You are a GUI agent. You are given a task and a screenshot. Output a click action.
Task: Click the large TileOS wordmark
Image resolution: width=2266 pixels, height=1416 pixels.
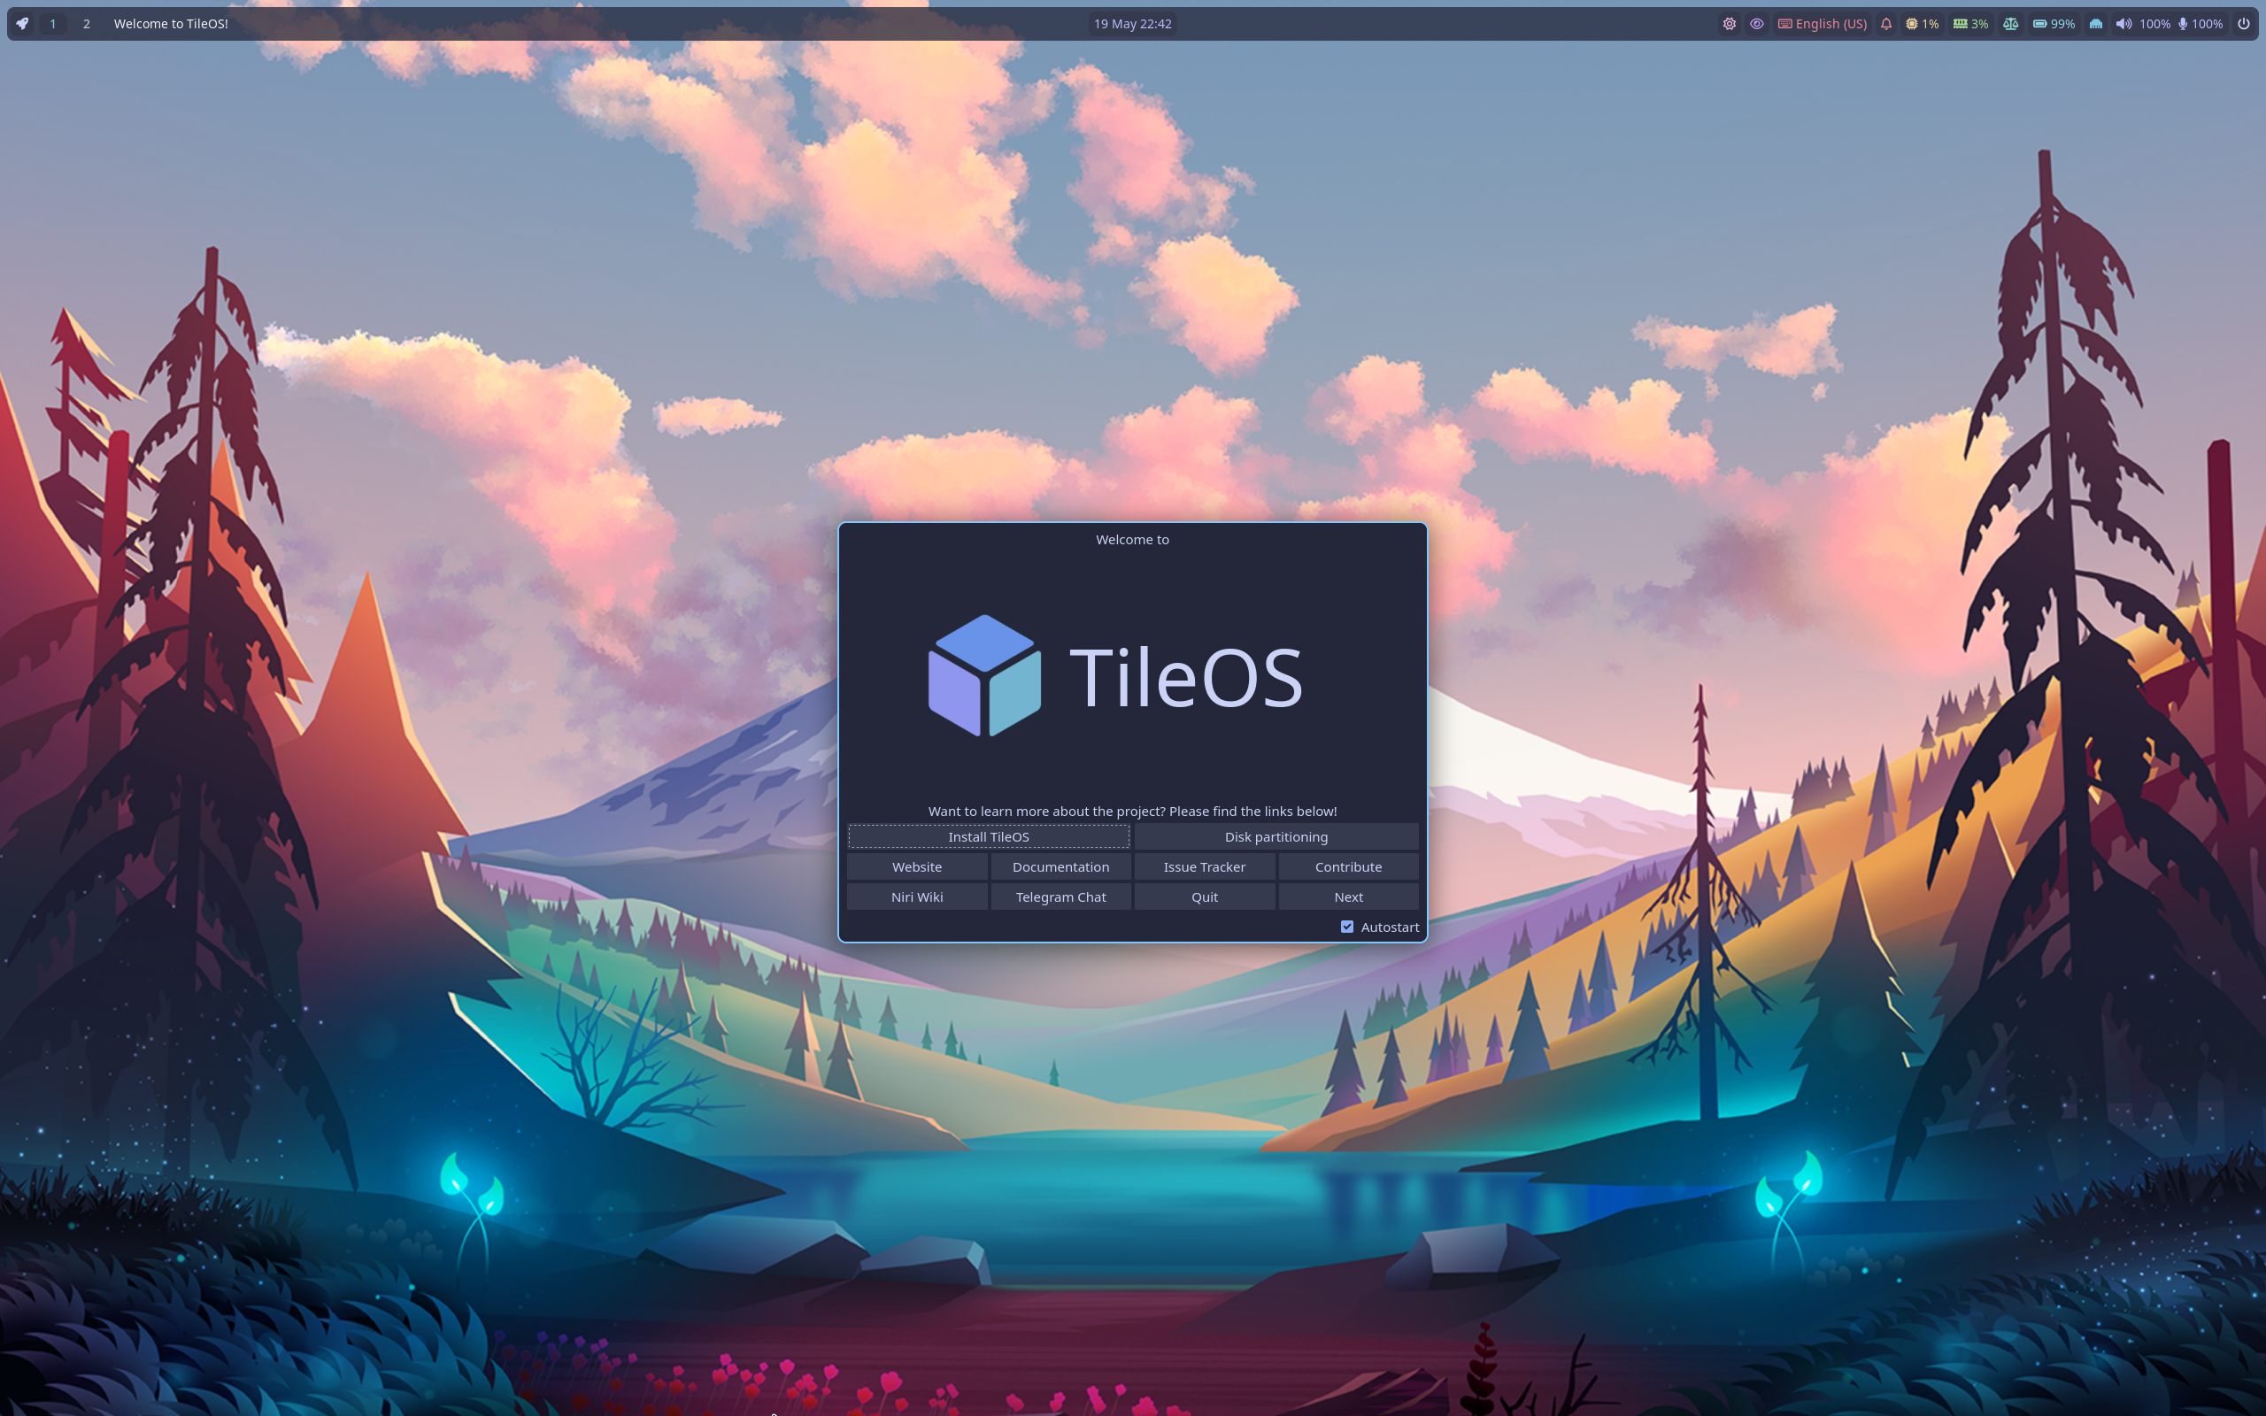[1185, 676]
